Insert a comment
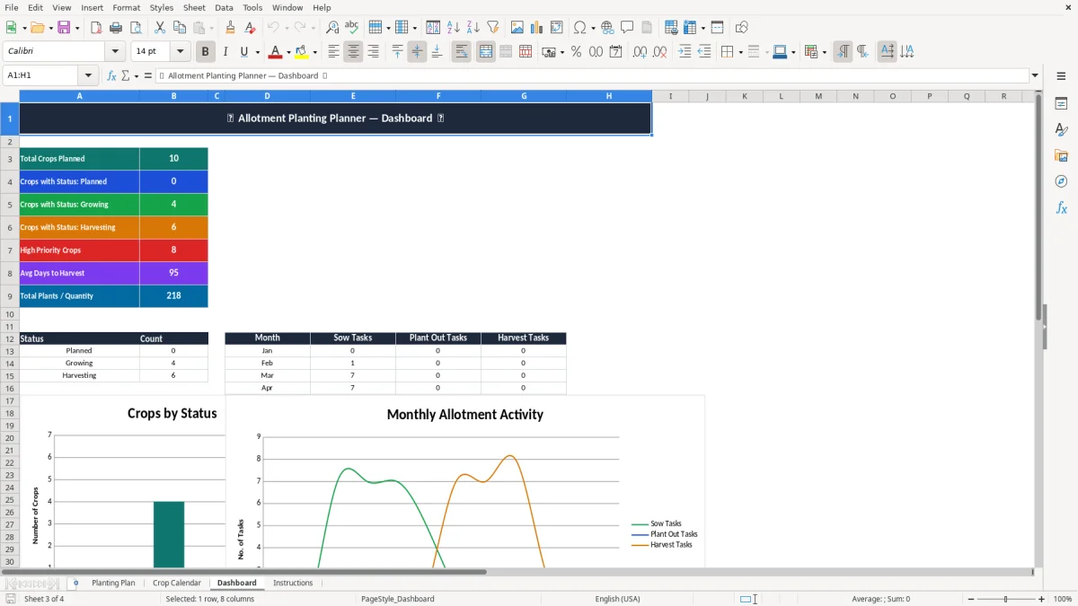This screenshot has width=1078, height=606. [x=627, y=28]
